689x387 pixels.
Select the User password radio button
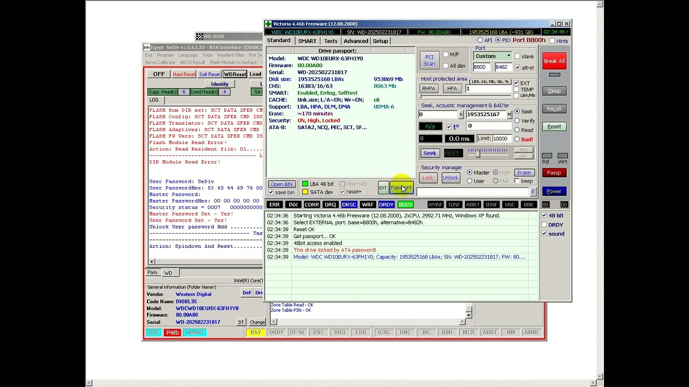469,182
